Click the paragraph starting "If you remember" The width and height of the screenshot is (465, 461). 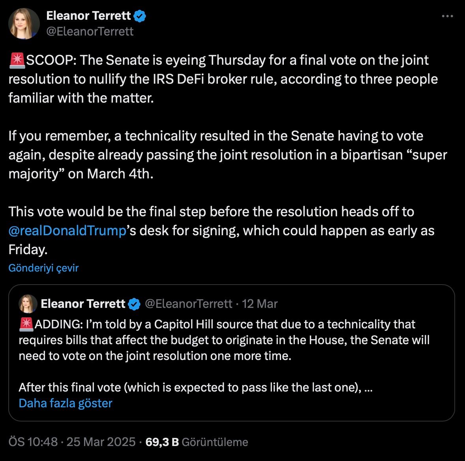227,155
